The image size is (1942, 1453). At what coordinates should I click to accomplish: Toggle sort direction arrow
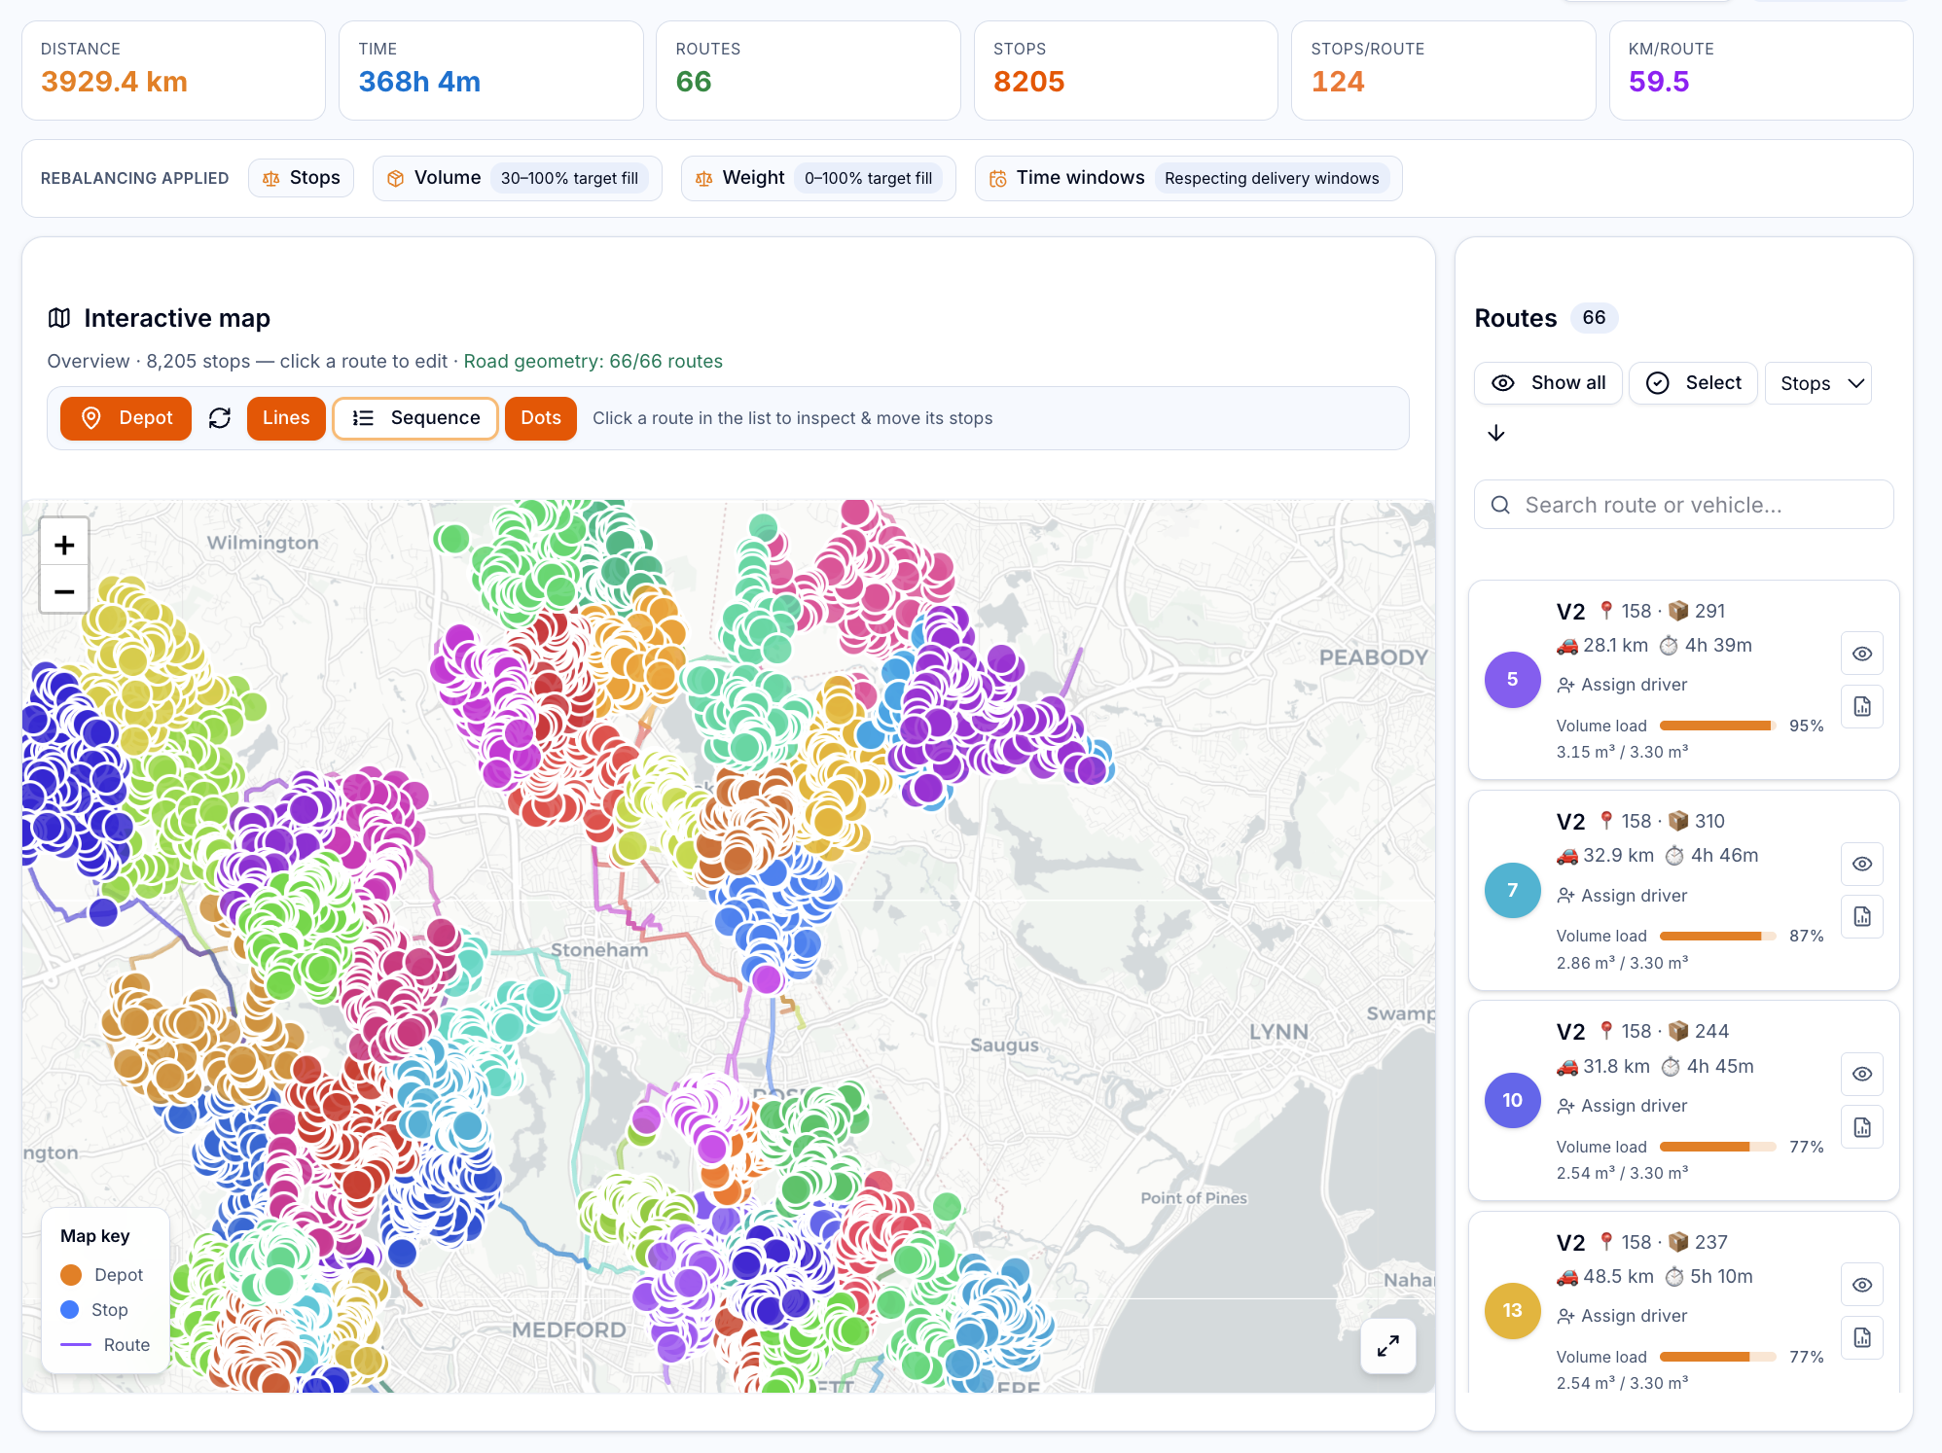(x=1496, y=433)
